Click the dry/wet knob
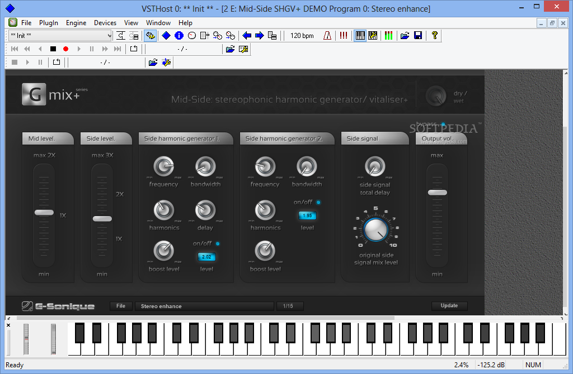 436,96
